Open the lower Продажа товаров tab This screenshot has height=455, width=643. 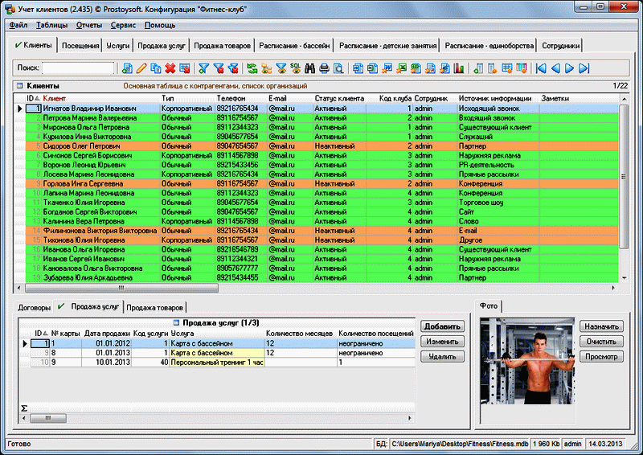[155, 307]
